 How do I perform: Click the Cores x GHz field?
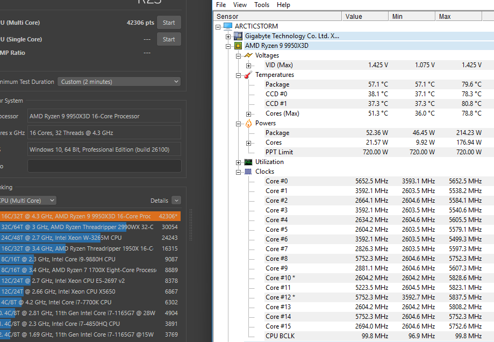[104, 133]
